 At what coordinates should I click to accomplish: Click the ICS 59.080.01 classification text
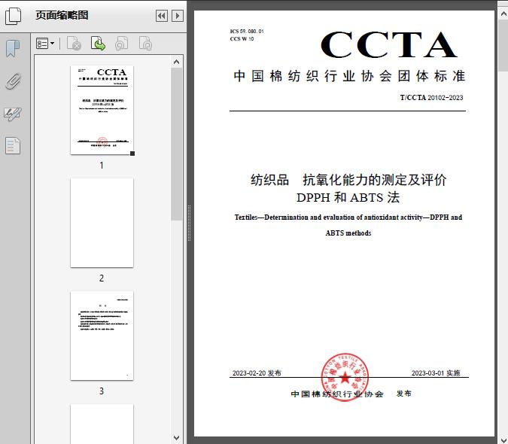[247, 32]
